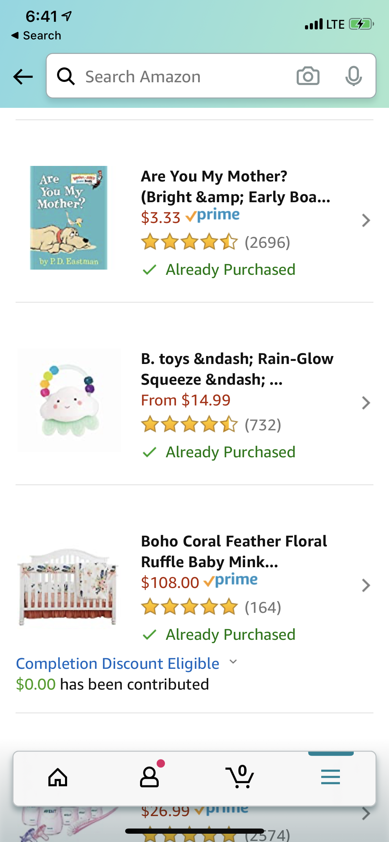The height and width of the screenshot is (842, 389).
Task: Open Are You My Mother? details chevron
Action: (366, 220)
